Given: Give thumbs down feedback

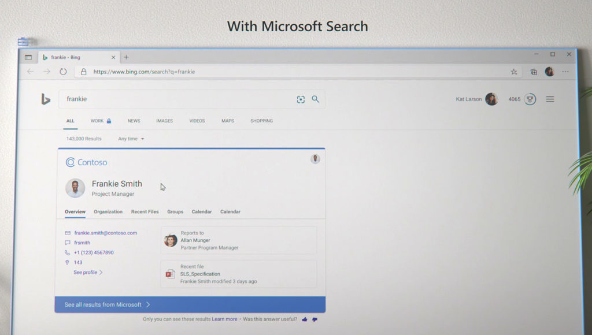Looking at the screenshot, I should pos(315,319).
